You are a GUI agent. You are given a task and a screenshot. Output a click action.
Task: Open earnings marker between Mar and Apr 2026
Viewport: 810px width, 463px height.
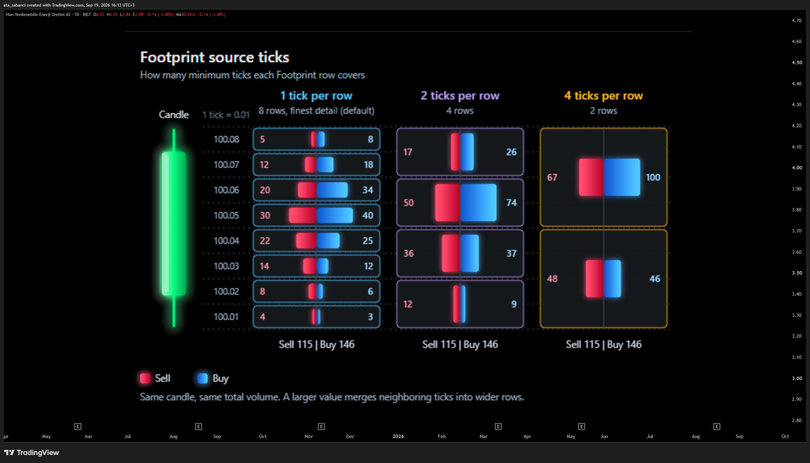point(498,426)
